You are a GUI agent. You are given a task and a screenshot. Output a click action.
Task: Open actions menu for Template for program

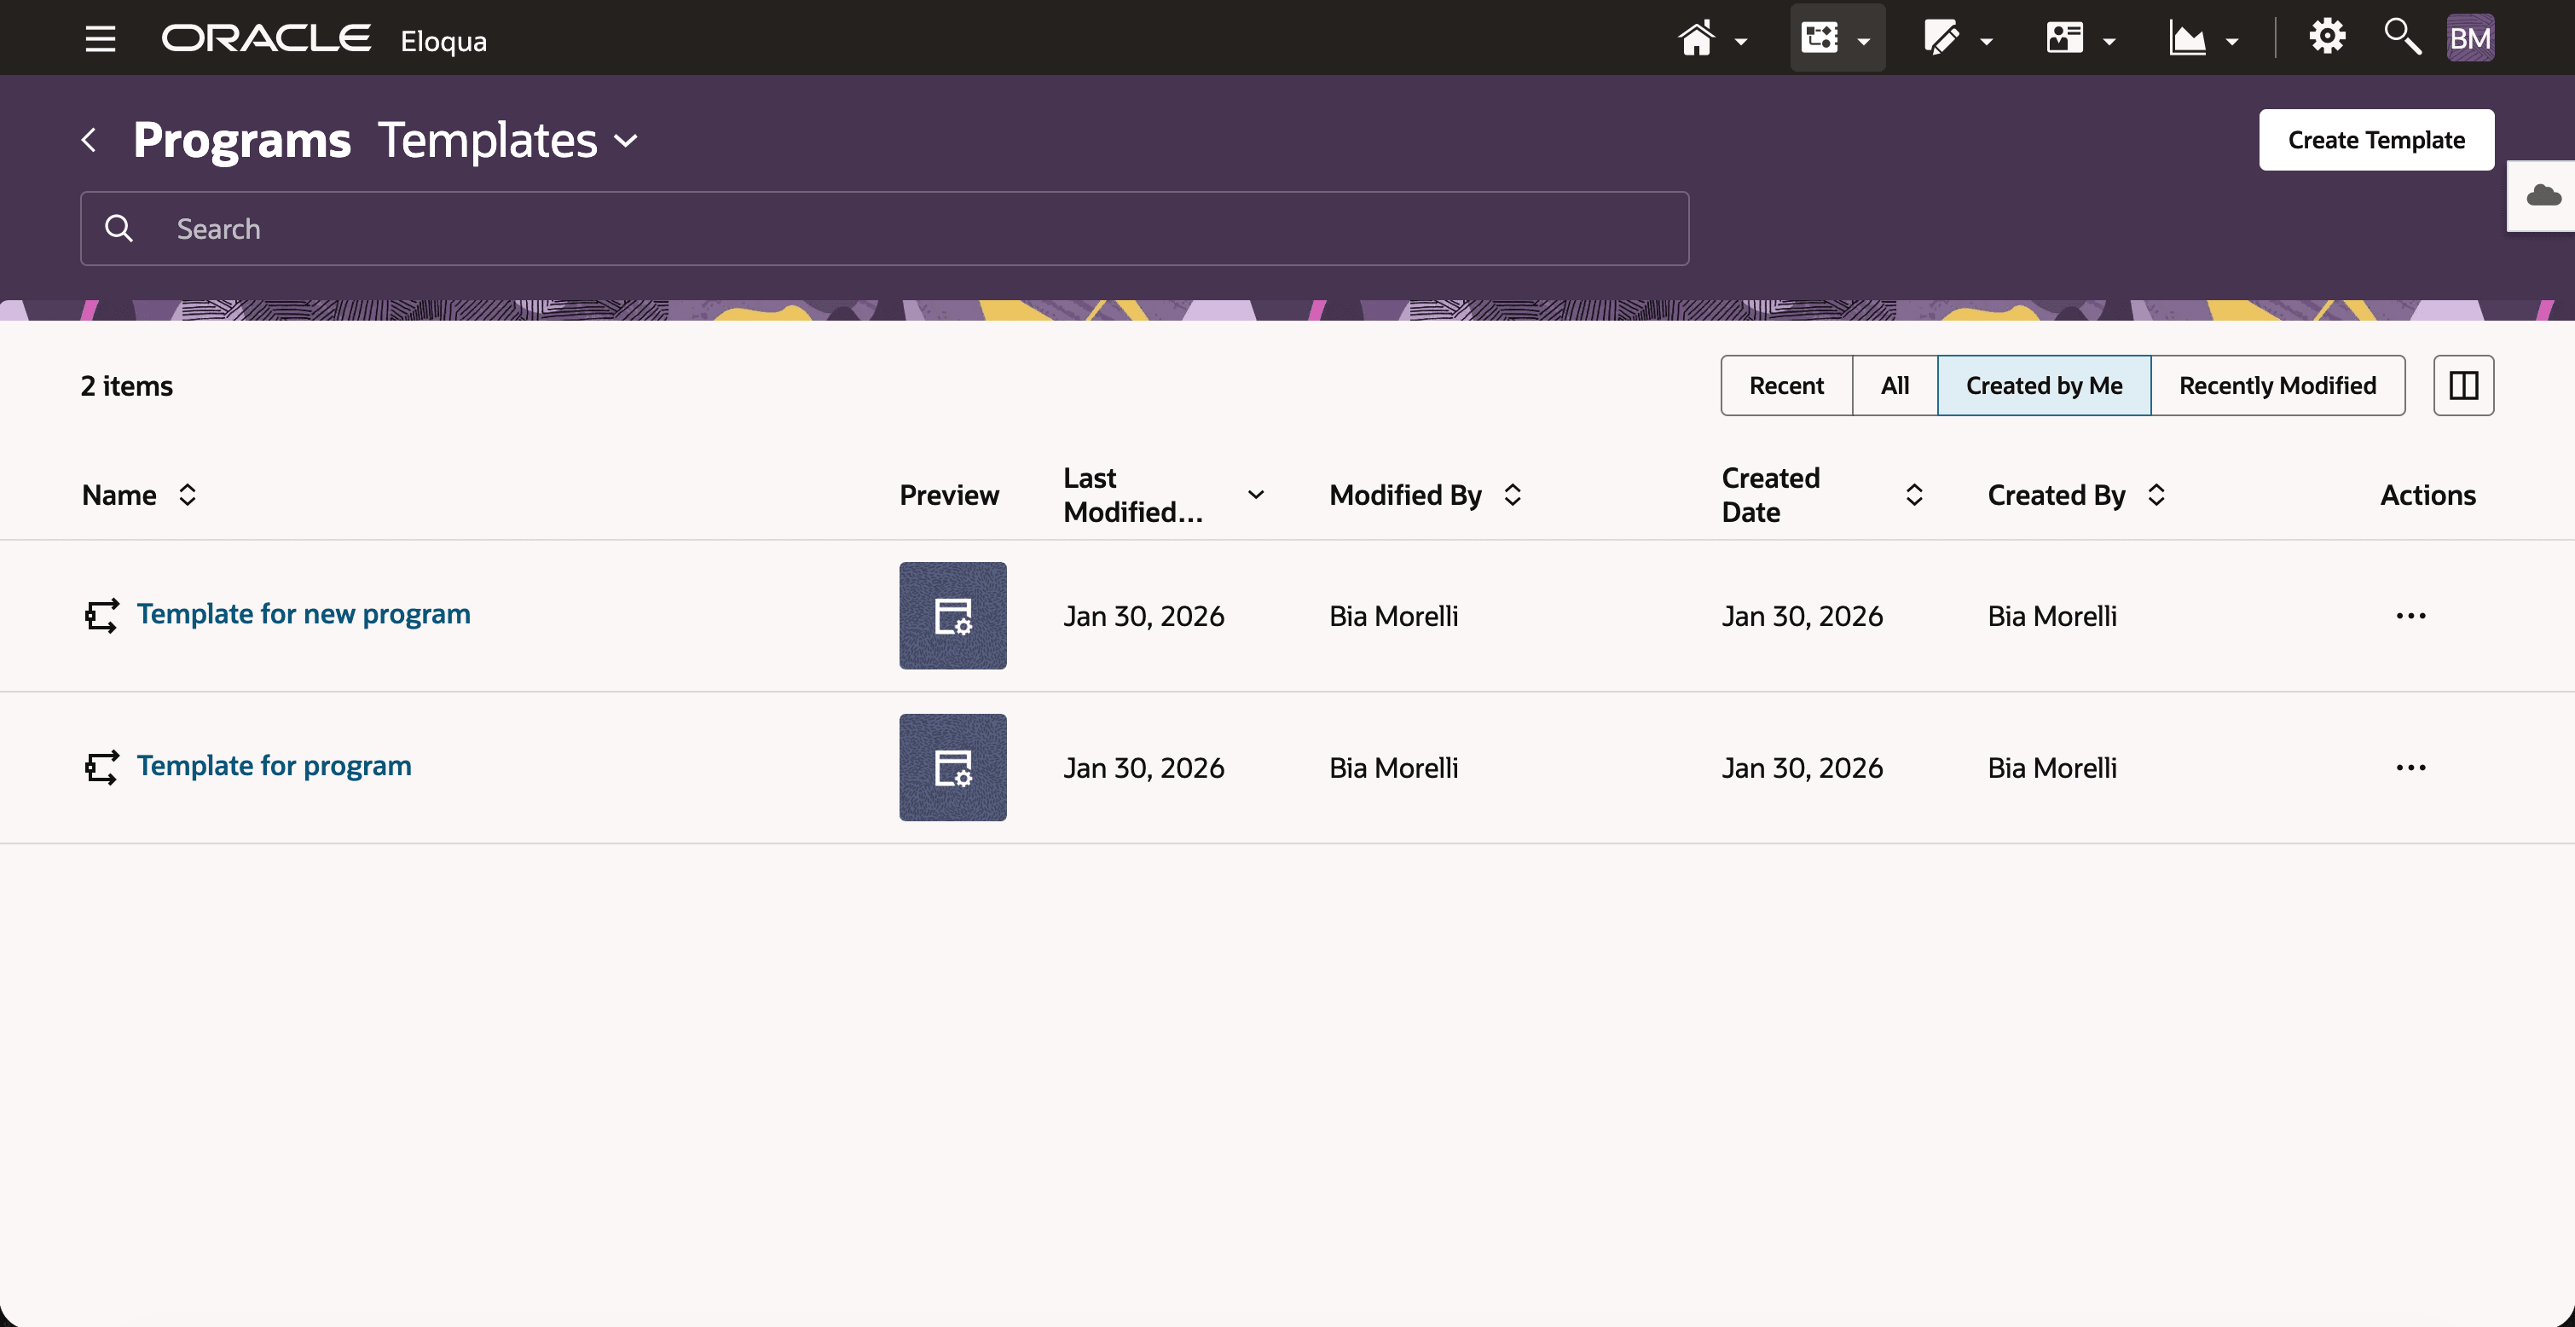(2410, 768)
